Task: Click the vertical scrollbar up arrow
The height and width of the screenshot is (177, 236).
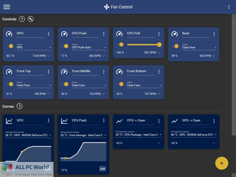Action: [x=234, y=16]
